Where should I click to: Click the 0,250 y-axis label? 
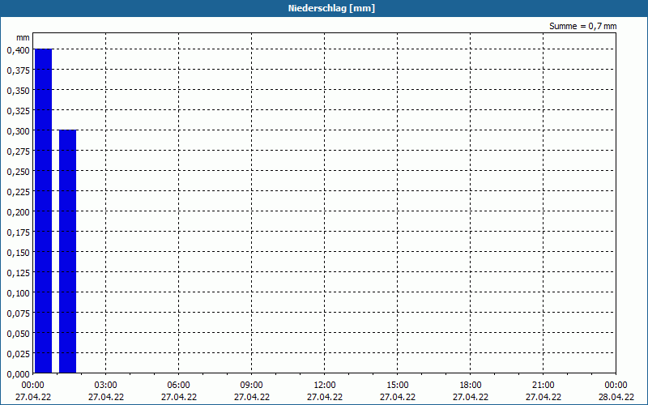click(18, 172)
